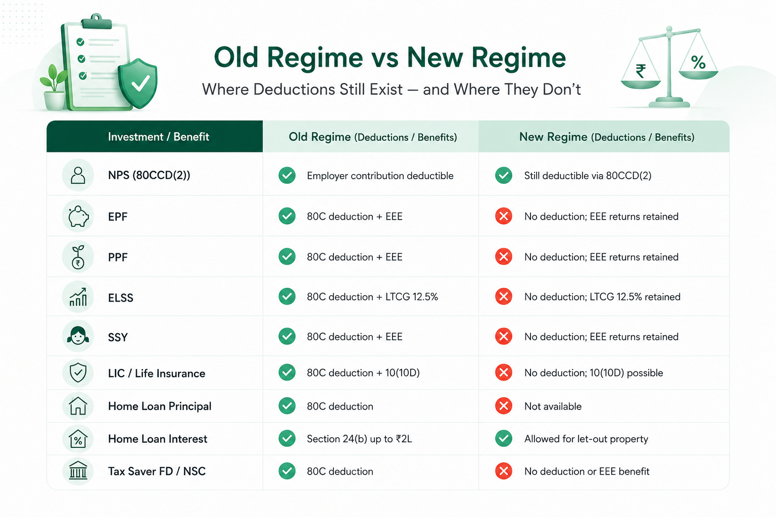This screenshot has width=776, height=517.
Task: Click red cross for PPF New Regime
Action: (504, 256)
